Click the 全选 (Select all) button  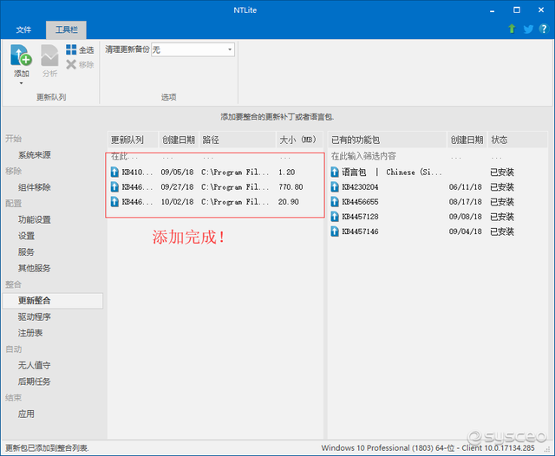click(80, 50)
